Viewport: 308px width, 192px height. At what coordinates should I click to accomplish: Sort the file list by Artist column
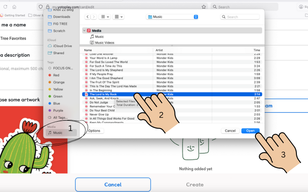pyautogui.click(x=161, y=50)
